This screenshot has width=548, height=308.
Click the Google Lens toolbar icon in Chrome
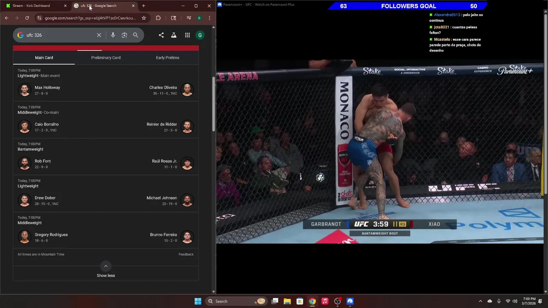pyautogui.click(x=173, y=18)
